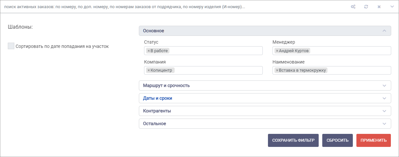Click the 'Андрей Куртов' tag text

(294, 51)
